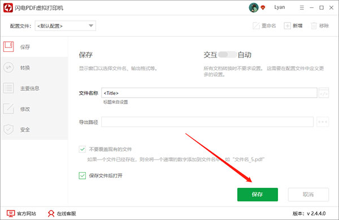Click the 导出路径 input field
339x220 pixels.
click(207, 122)
